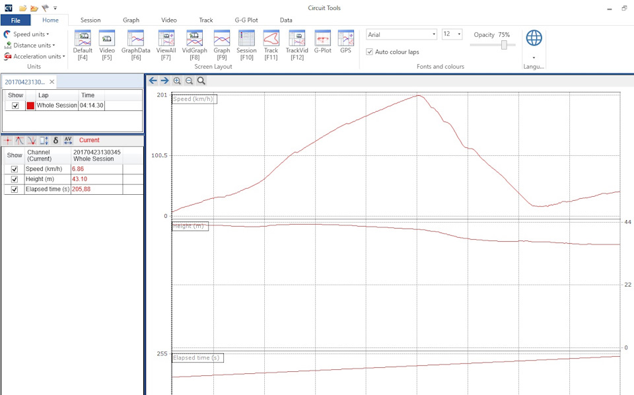The width and height of the screenshot is (634, 395).
Task: Click the 04:14.30 lap time cell
Action: pos(91,106)
